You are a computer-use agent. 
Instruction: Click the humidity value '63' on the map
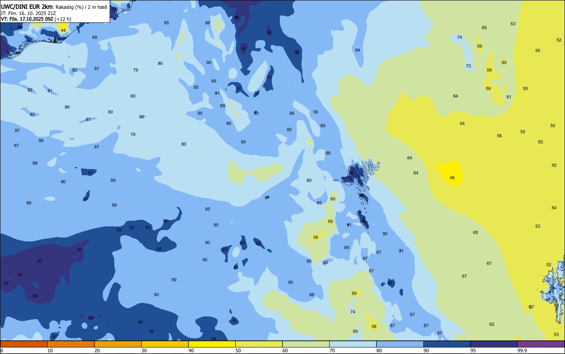pos(513,24)
